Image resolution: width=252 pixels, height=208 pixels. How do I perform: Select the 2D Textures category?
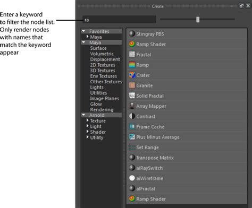(x=103, y=65)
